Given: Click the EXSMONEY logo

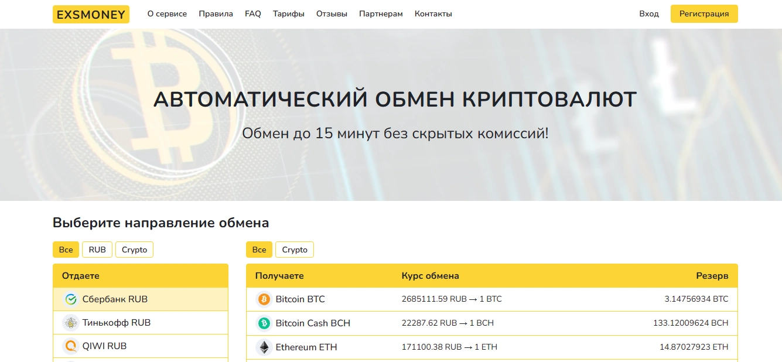Looking at the screenshot, I should coord(91,14).
